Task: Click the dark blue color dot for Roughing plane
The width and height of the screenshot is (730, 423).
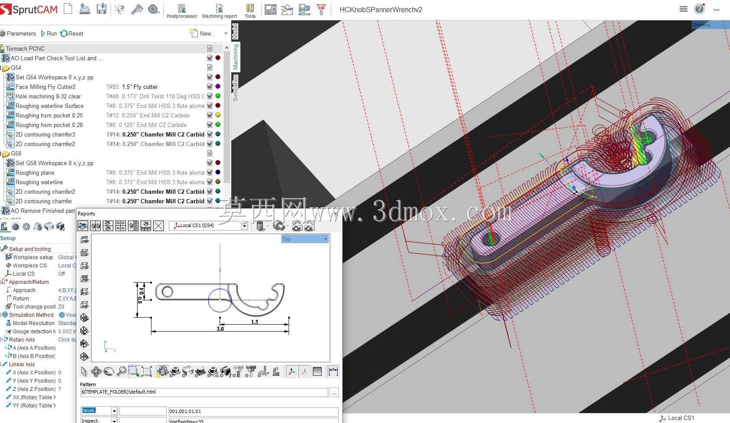Action: (218, 172)
